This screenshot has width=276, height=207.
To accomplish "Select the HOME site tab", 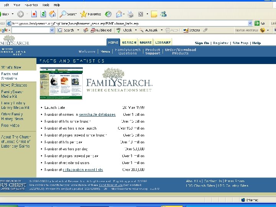I will pos(113,43).
